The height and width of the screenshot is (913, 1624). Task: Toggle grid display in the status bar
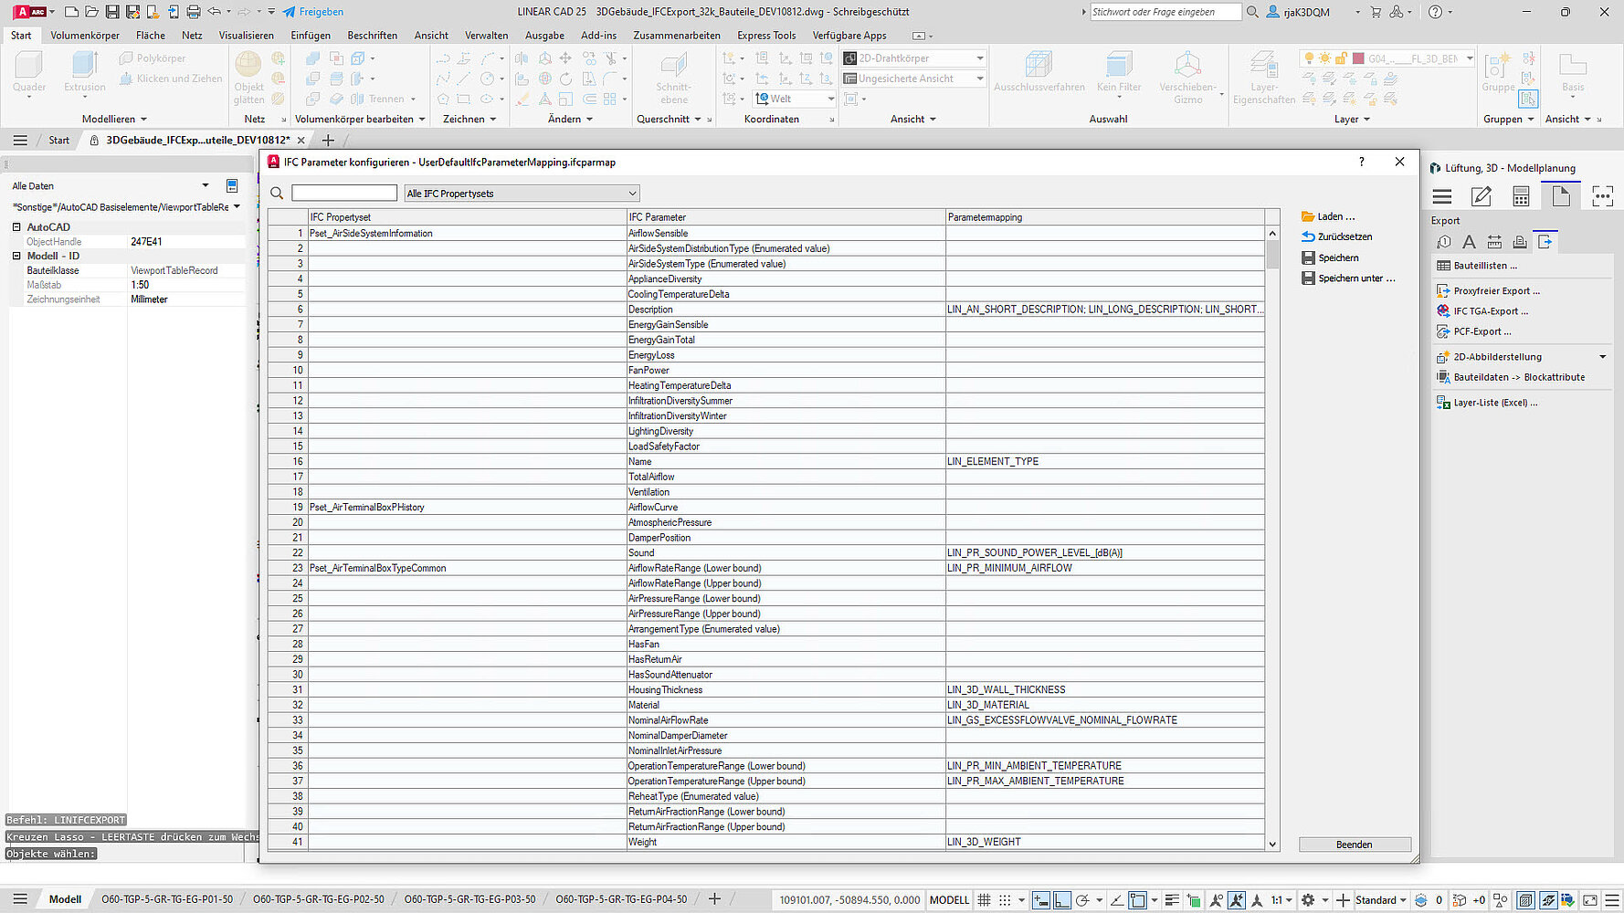click(984, 900)
